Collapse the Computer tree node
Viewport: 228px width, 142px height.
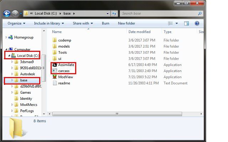click(6, 49)
